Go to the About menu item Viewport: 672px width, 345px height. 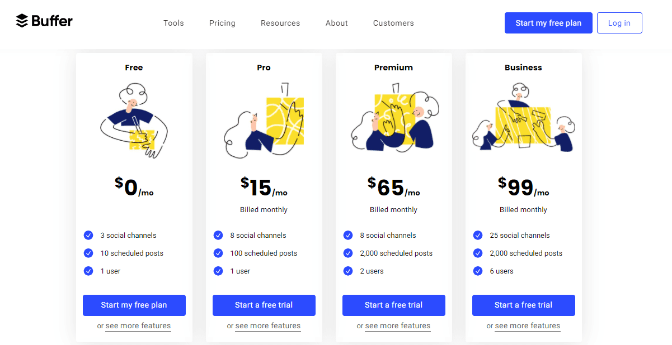(x=337, y=23)
